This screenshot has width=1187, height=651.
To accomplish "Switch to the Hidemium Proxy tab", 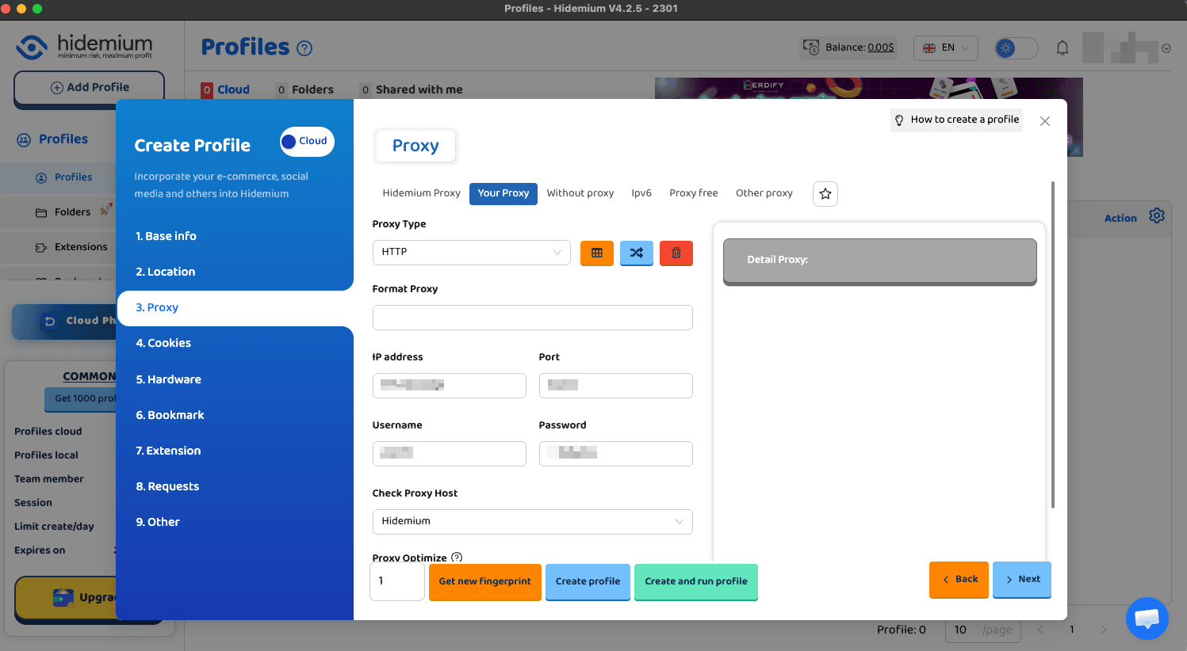I will tap(421, 193).
